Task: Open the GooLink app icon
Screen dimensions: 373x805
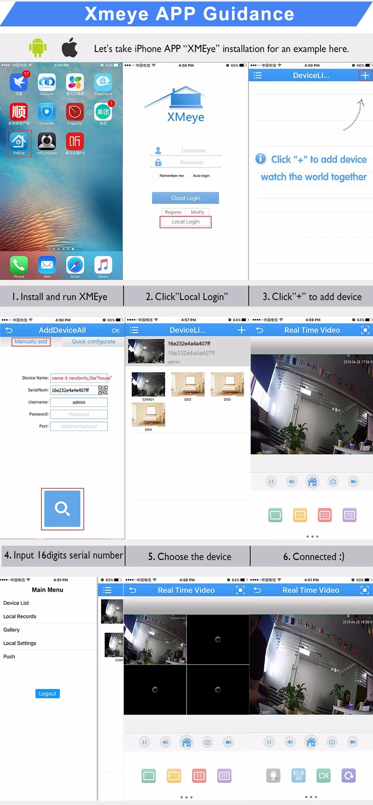Action: click(x=47, y=82)
